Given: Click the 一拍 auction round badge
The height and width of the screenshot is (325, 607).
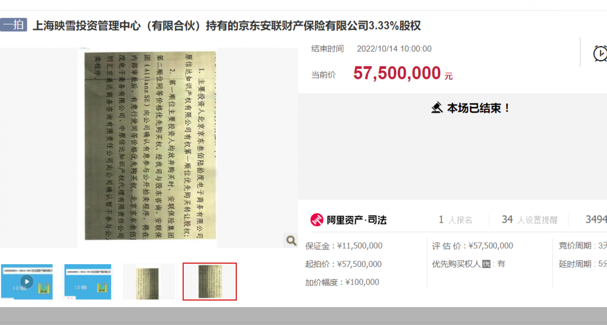Looking at the screenshot, I should (13, 25).
